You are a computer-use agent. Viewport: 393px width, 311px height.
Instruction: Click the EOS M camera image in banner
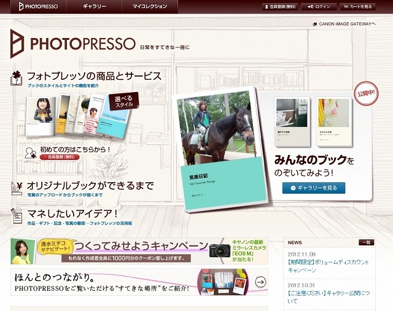click(220, 250)
